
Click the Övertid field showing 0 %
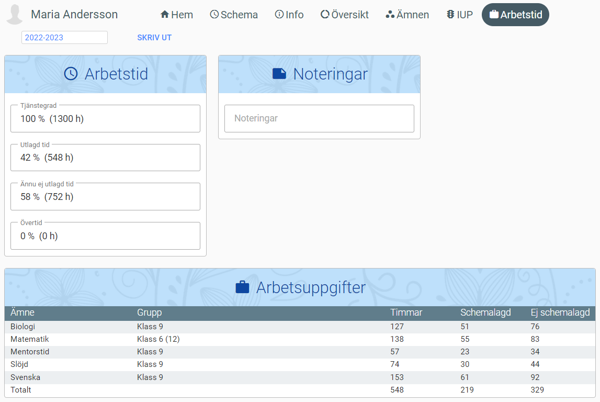[x=105, y=236]
